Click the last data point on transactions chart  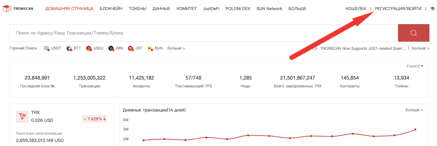pyautogui.click(x=415, y=129)
